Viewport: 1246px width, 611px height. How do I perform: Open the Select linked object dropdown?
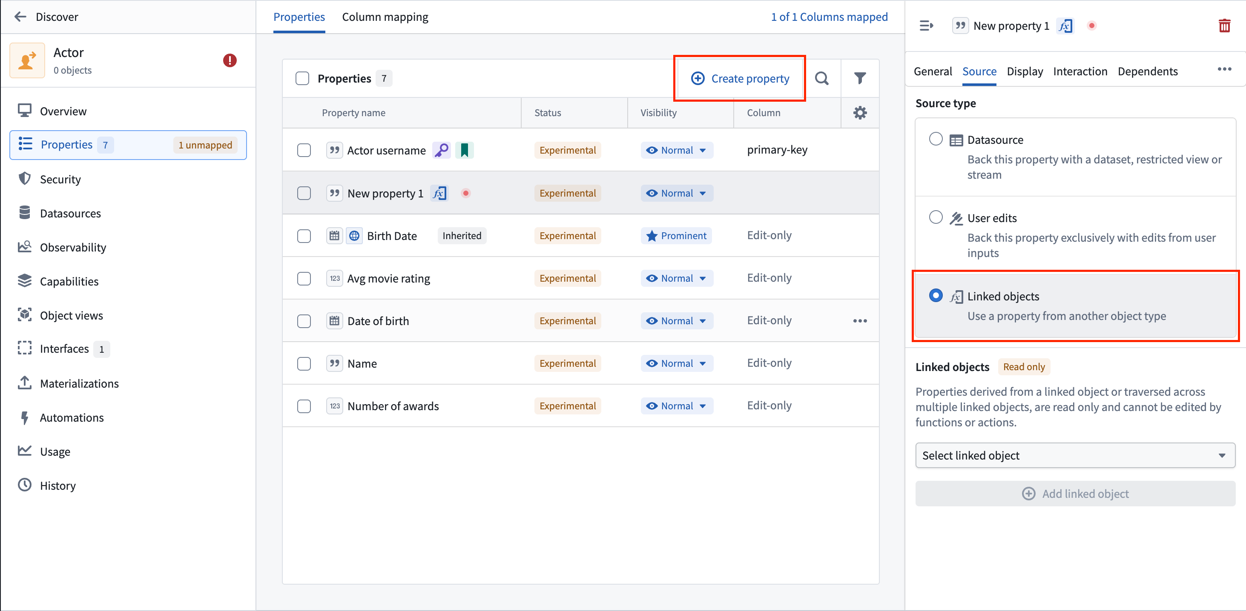(x=1075, y=455)
